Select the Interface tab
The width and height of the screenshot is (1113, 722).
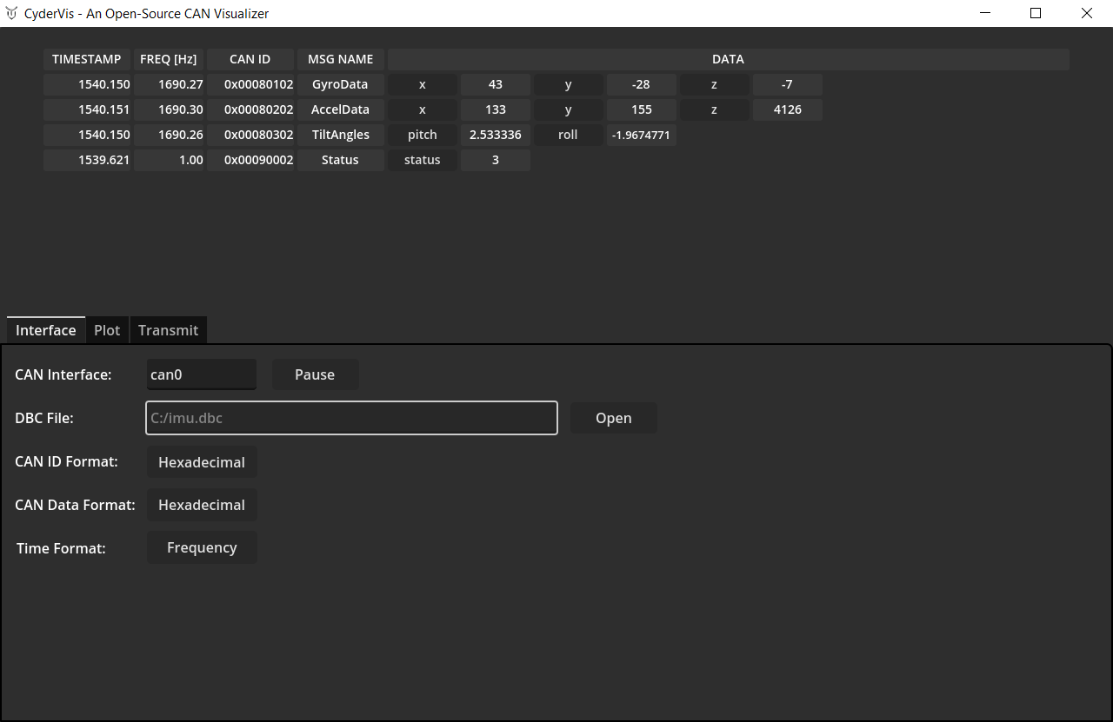[x=46, y=330]
